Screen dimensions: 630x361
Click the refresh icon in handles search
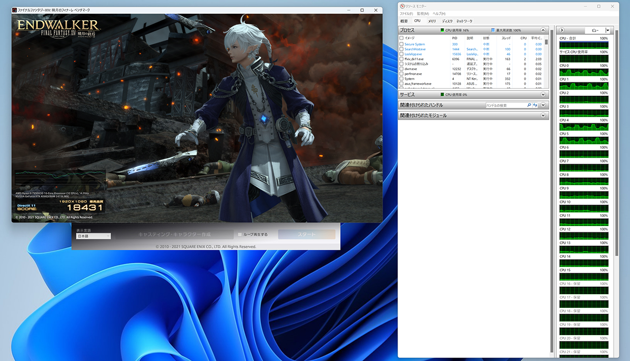[x=535, y=105]
